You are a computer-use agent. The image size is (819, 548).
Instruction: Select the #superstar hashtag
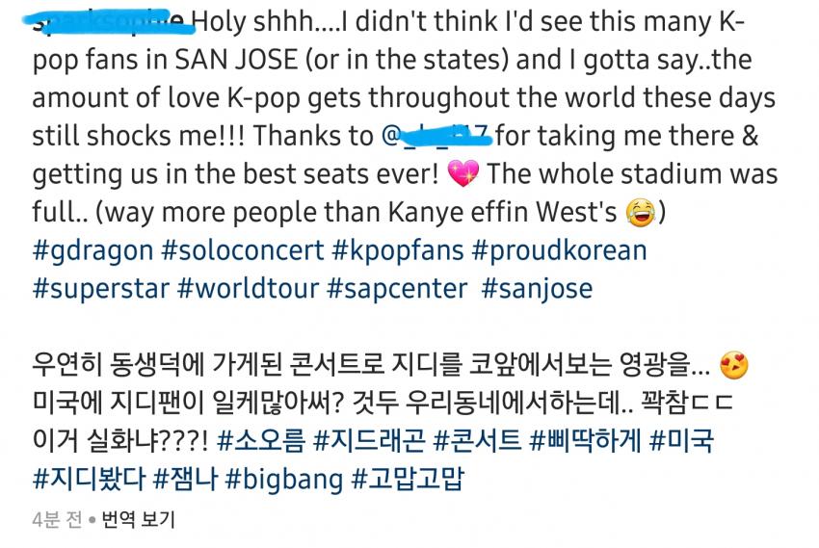click(x=101, y=290)
